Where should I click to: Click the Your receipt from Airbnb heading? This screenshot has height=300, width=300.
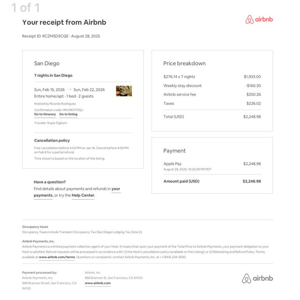64,22
